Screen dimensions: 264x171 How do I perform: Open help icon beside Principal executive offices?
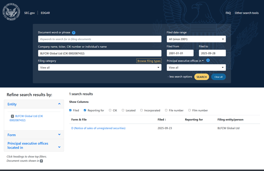208,61
